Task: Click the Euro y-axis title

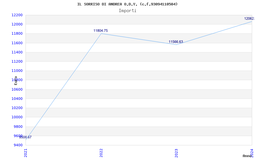Action: click(16, 80)
